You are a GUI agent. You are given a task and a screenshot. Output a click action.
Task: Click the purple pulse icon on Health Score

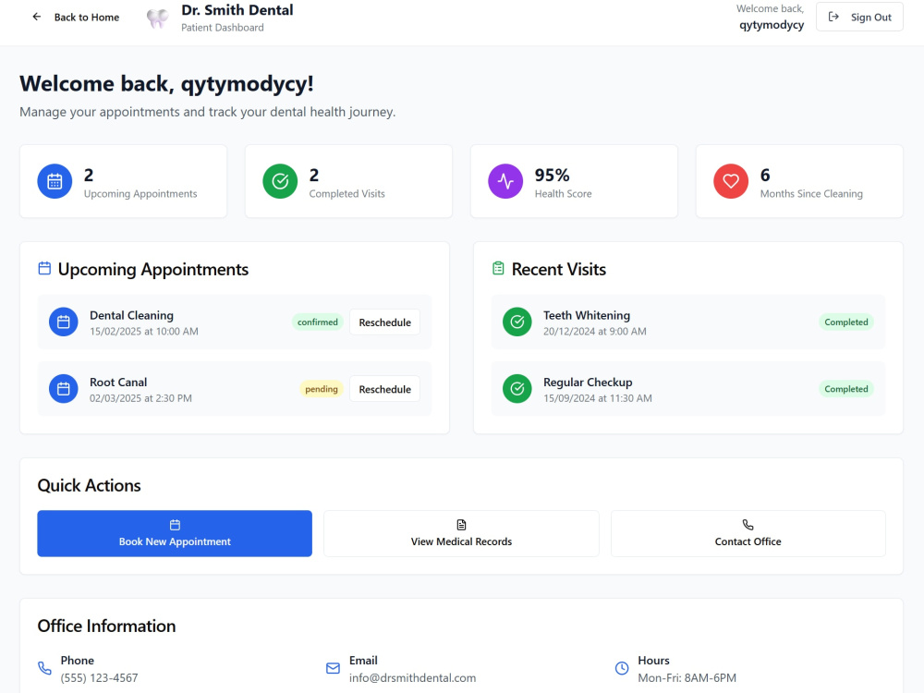click(x=505, y=181)
